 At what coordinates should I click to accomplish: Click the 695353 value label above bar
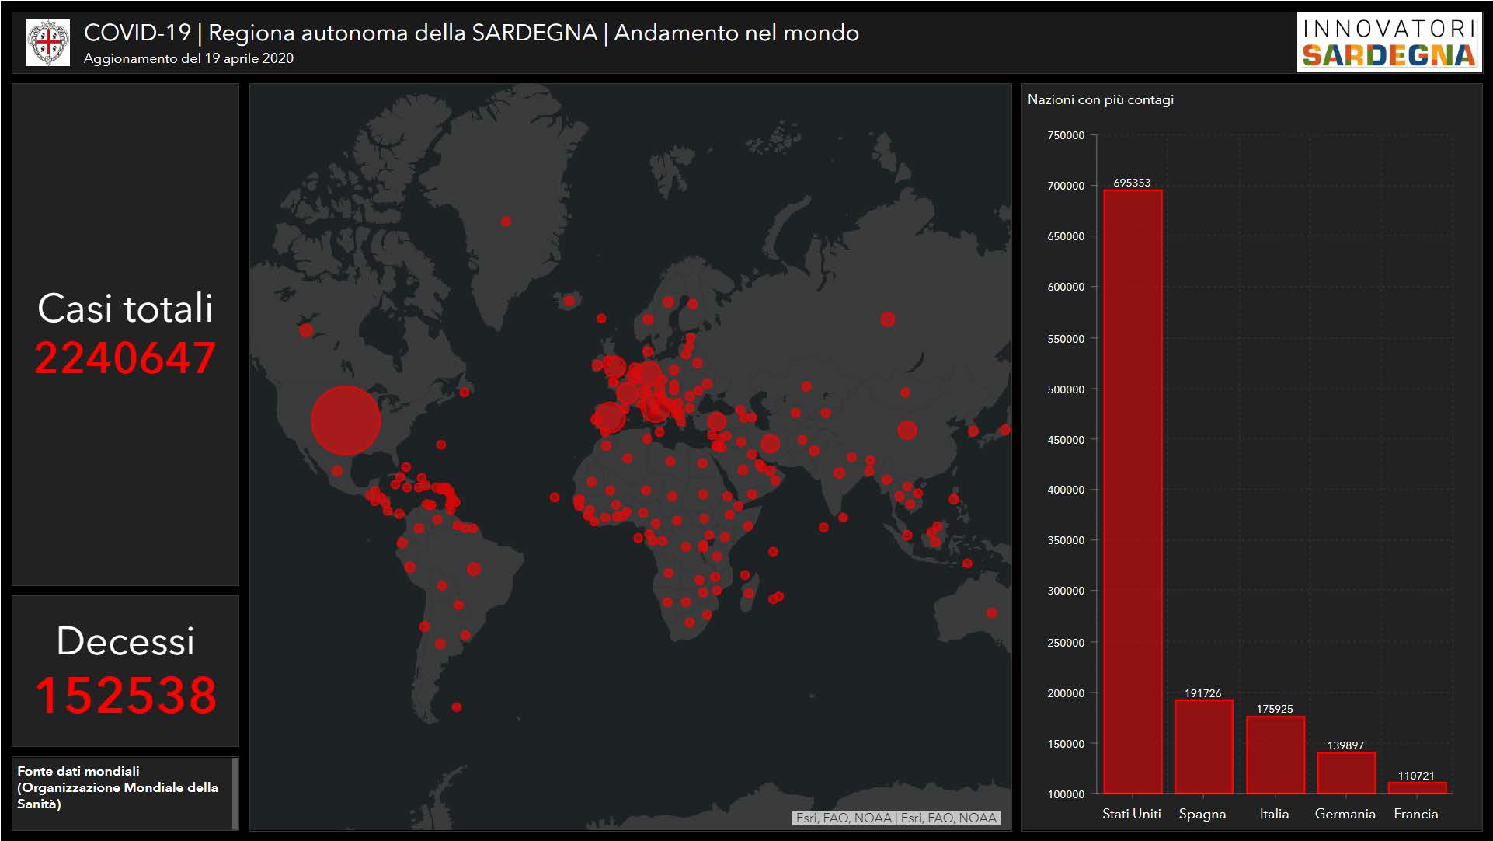[1132, 183]
